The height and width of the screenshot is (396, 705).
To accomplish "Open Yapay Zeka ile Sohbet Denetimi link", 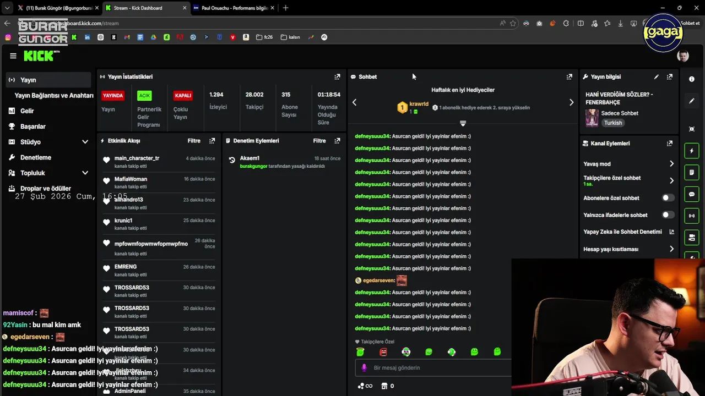I will [628, 232].
